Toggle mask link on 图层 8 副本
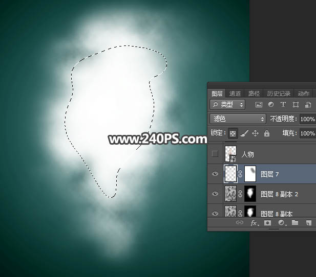This screenshot has height=277, width=316. pyautogui.click(x=240, y=213)
